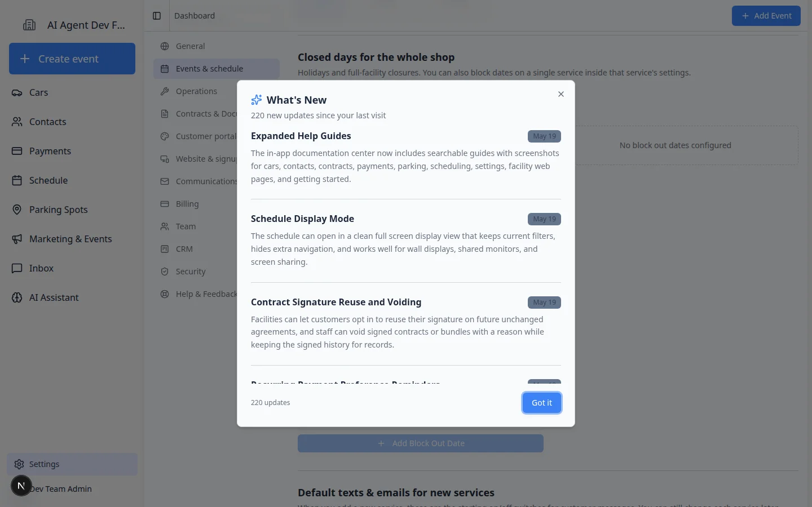812x507 pixels.
Task: Click the car icon beside Cars
Action: point(17,92)
